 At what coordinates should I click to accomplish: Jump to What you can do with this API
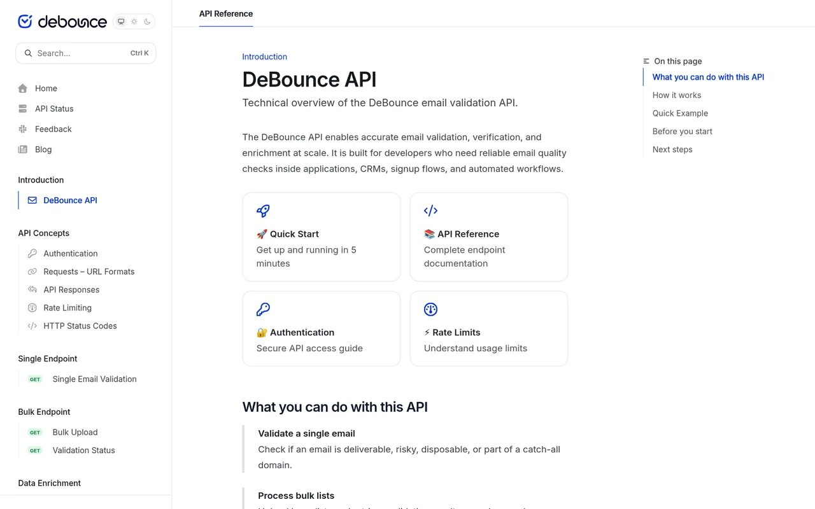(708, 77)
